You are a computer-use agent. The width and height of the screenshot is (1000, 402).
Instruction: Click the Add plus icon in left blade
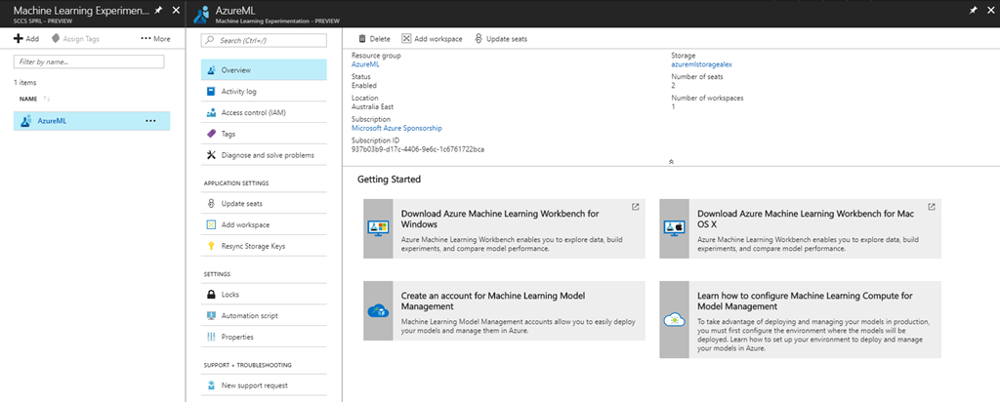19,39
